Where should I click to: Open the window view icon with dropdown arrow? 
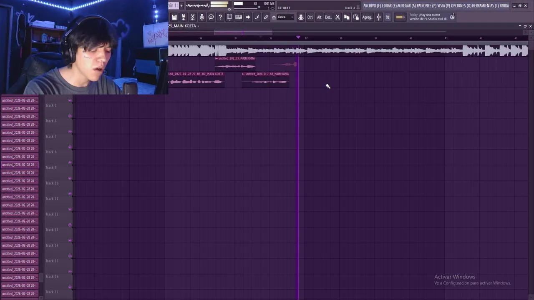point(229,17)
